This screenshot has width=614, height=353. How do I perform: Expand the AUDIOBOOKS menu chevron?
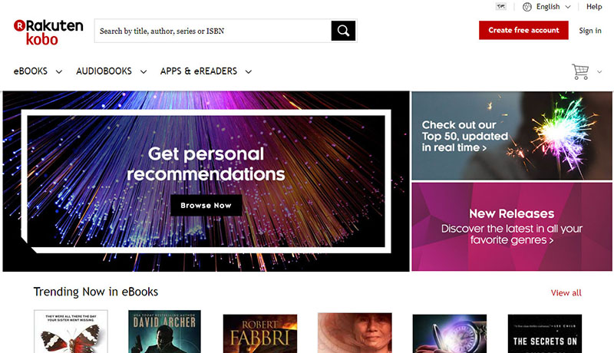coord(143,72)
